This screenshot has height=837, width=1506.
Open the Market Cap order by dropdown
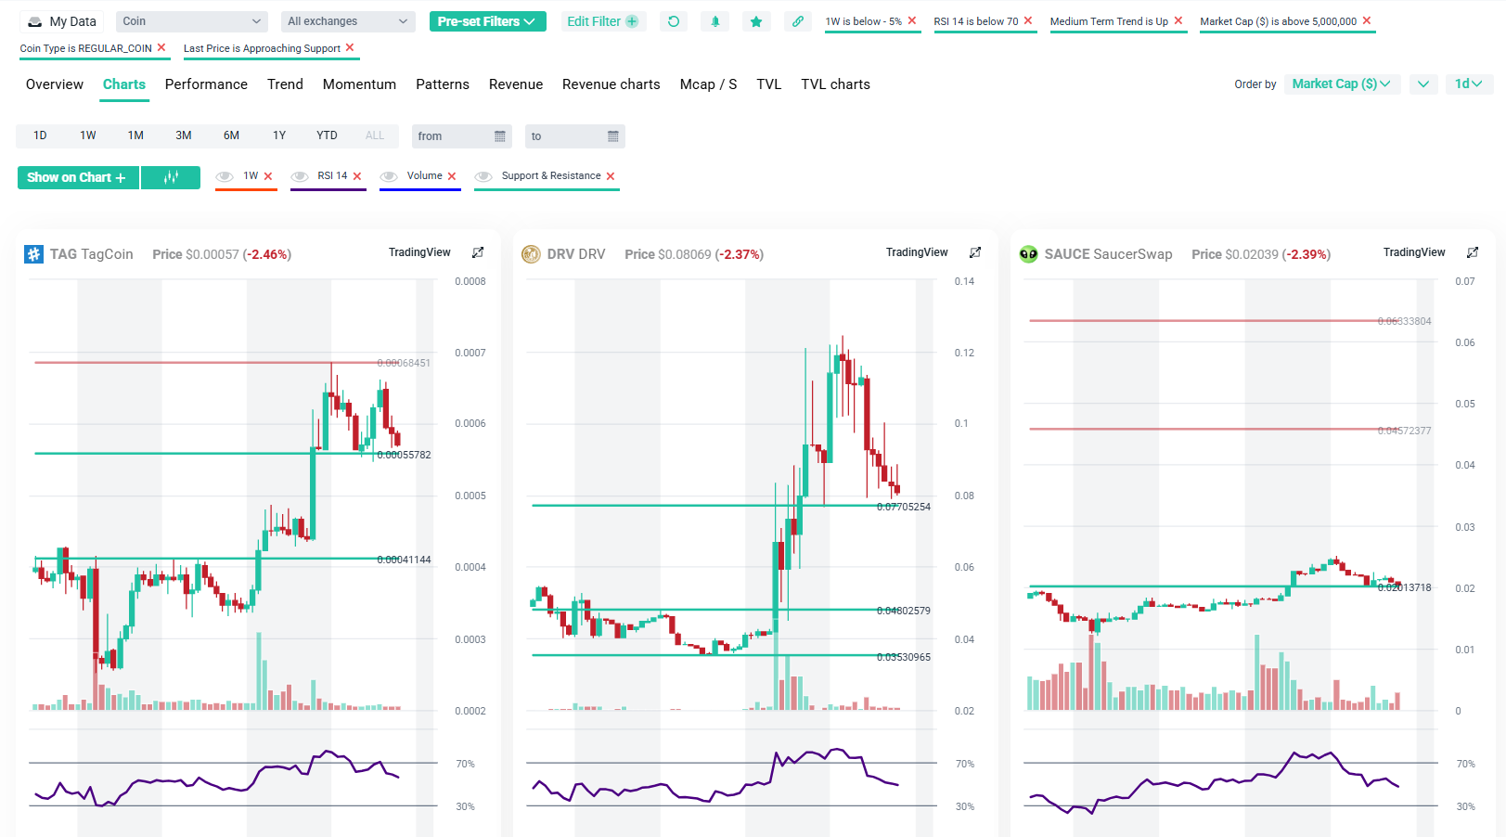[x=1341, y=84]
